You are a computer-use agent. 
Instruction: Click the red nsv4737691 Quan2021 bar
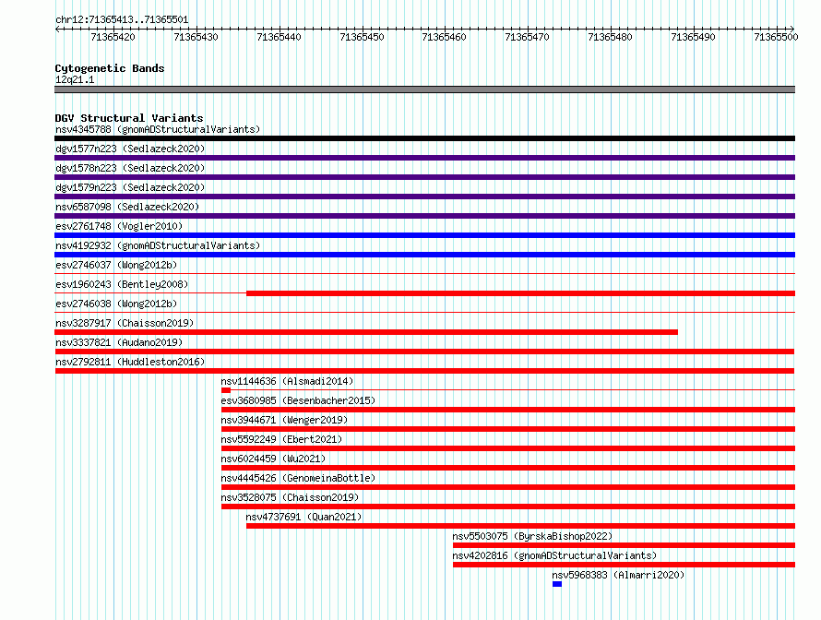coord(521,526)
